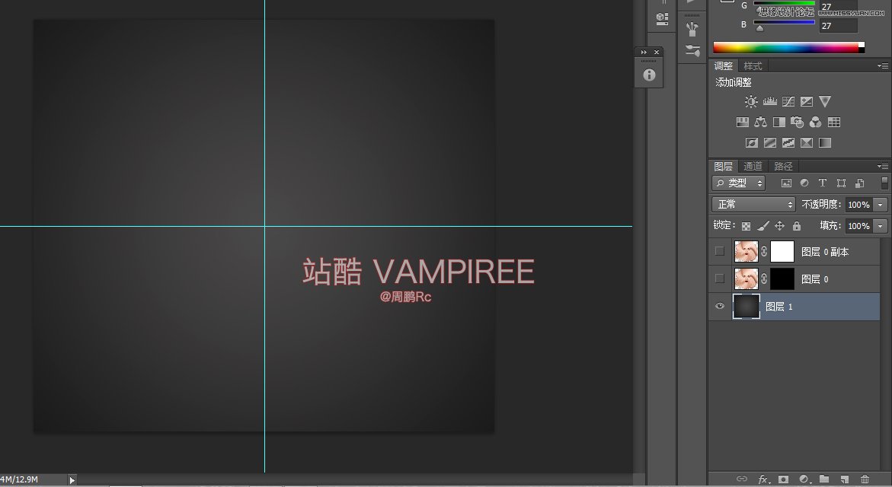Add a Posterize adjustment layer
892x487 pixels.
pyautogui.click(x=769, y=142)
